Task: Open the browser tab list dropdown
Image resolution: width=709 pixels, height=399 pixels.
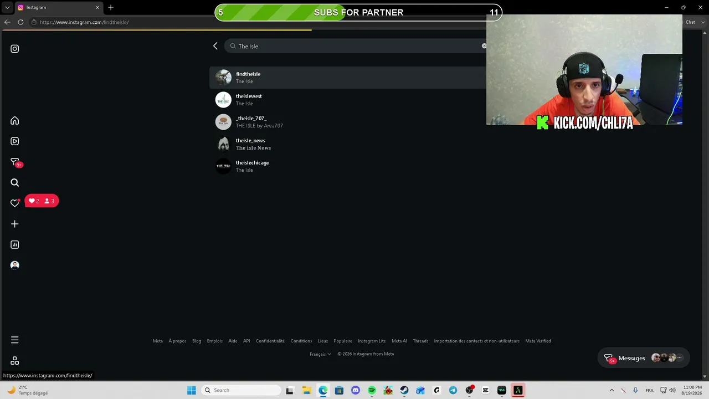Action: coord(7,8)
